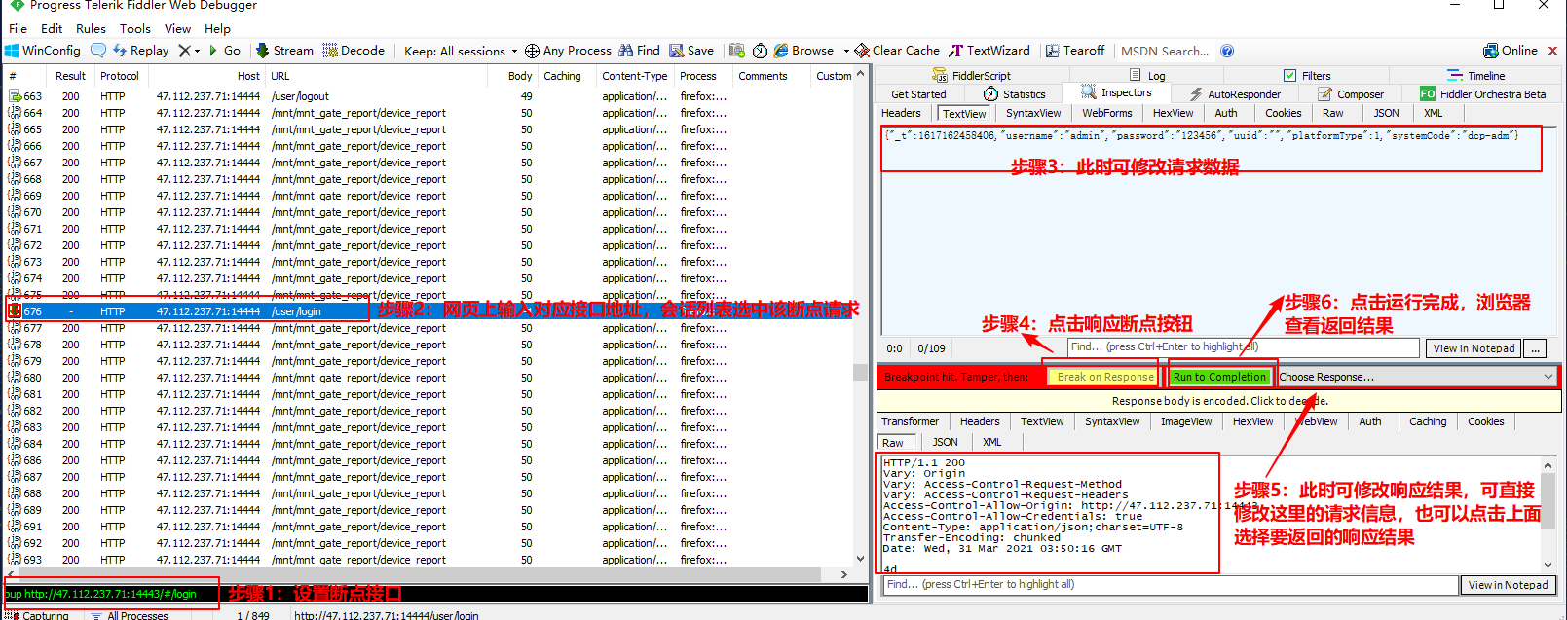Select response Caching tab
Screen dimensions: 1567x620
pos(1428,421)
